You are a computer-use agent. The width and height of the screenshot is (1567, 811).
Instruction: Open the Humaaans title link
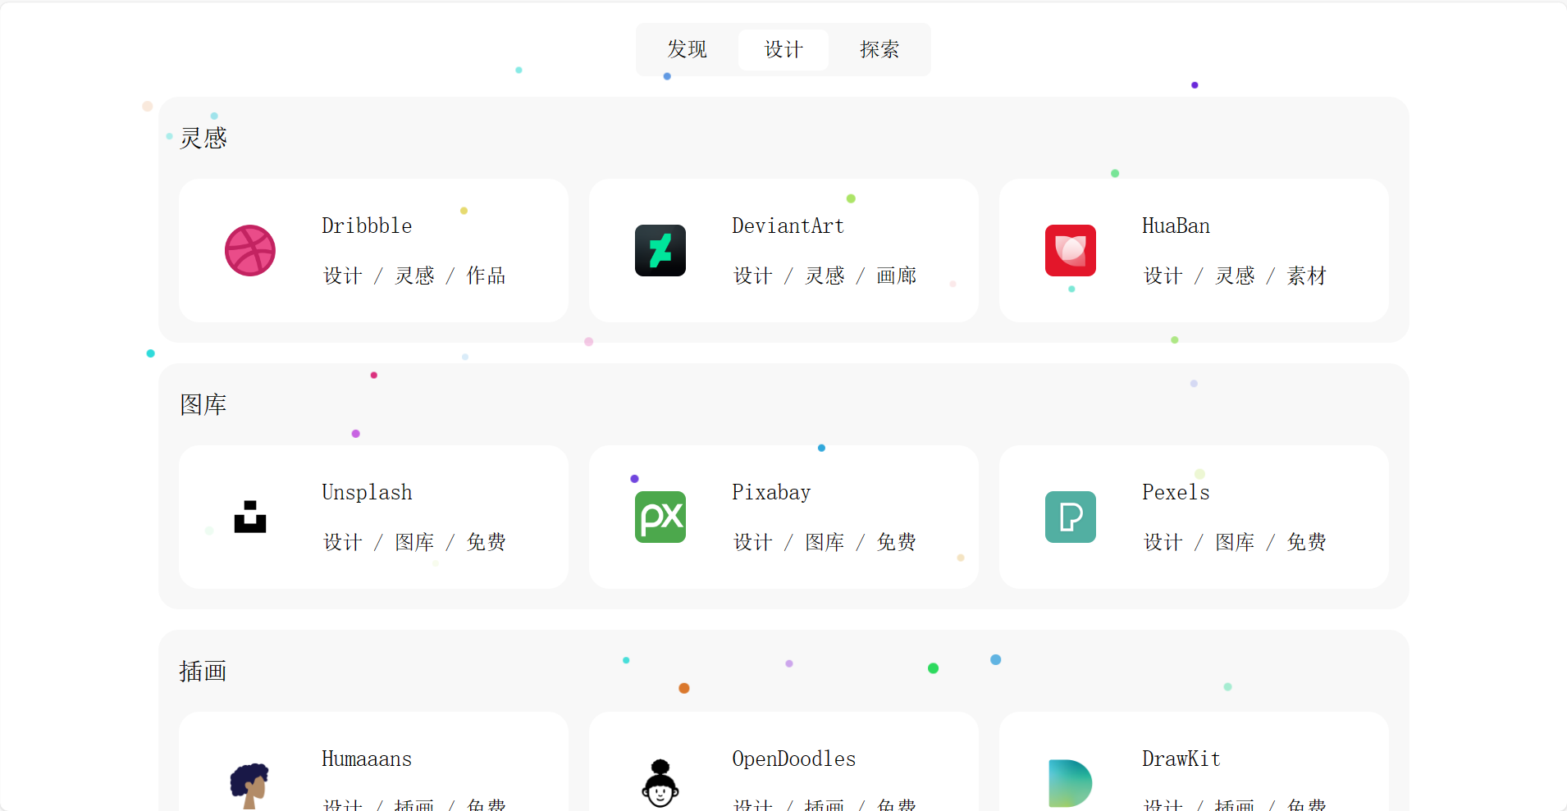[367, 759]
